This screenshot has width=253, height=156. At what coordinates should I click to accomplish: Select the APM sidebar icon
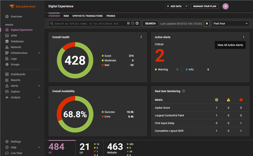[x=12, y=35]
